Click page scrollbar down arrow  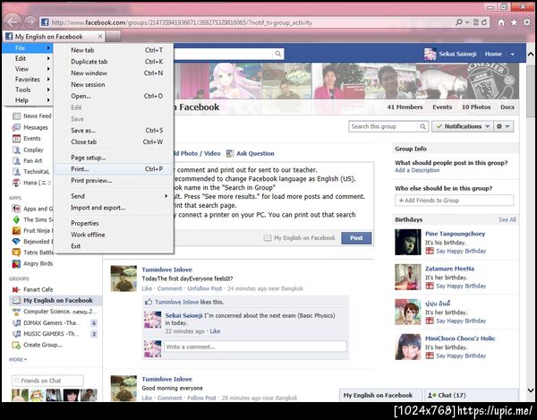pyautogui.click(x=530, y=390)
